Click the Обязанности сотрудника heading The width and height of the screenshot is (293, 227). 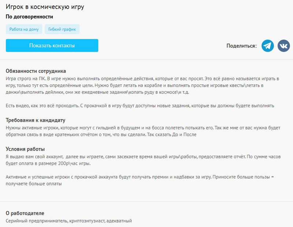(36, 71)
